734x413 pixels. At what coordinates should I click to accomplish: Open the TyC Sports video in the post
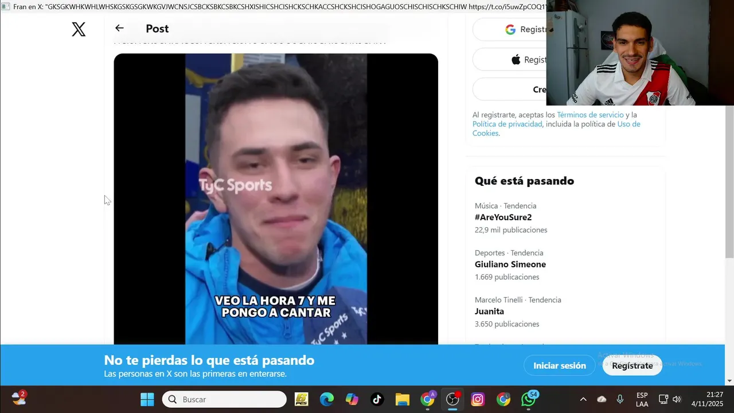coord(276,199)
